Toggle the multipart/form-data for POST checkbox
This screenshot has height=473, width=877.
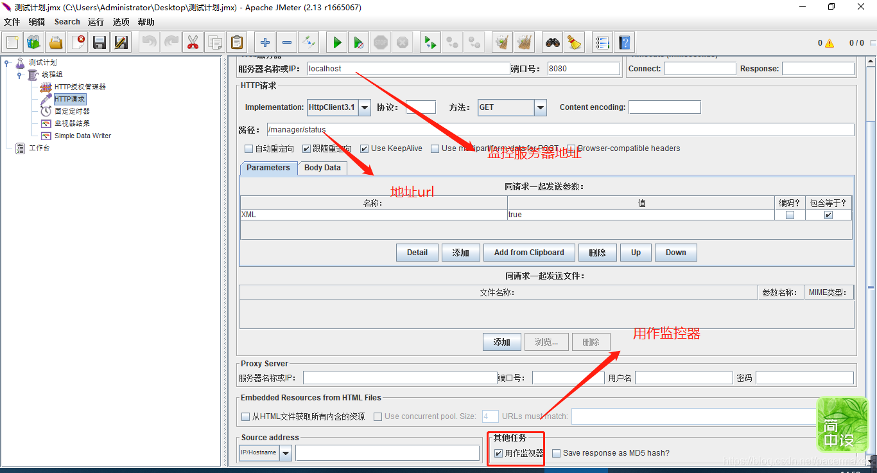435,148
